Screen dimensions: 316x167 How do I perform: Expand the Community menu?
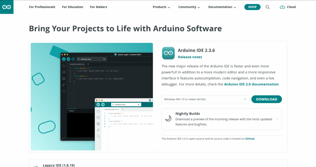click(x=189, y=7)
